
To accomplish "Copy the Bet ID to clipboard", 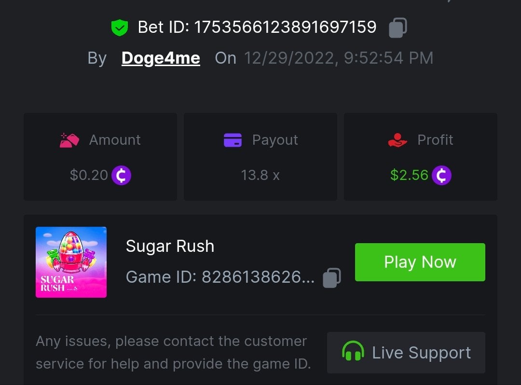I will pos(398,27).
